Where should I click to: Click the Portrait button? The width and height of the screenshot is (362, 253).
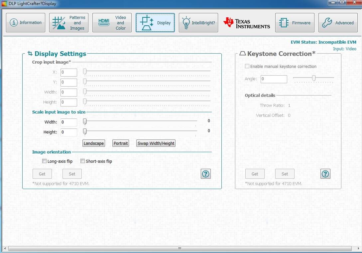coord(121,143)
